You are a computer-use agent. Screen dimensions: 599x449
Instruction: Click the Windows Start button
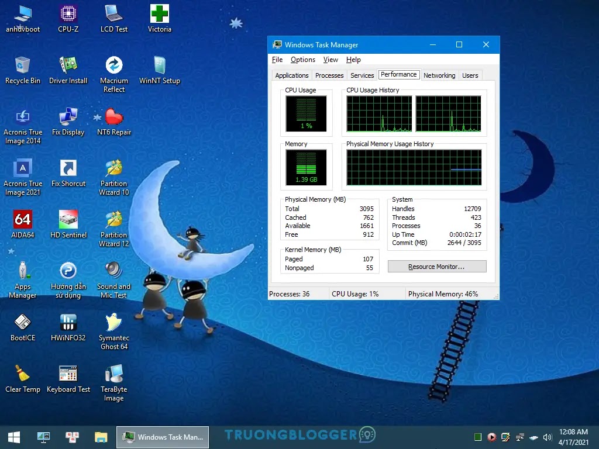(x=14, y=437)
